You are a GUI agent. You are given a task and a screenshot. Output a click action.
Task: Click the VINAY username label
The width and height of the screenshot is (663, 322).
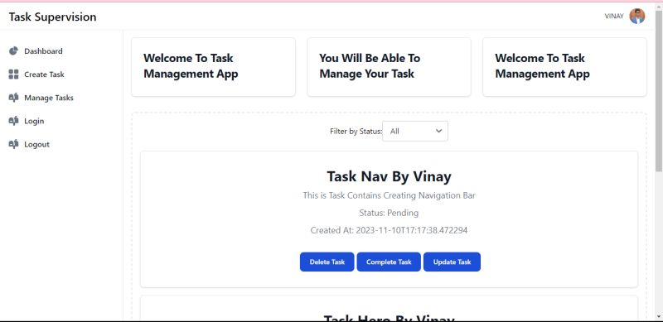pos(614,16)
